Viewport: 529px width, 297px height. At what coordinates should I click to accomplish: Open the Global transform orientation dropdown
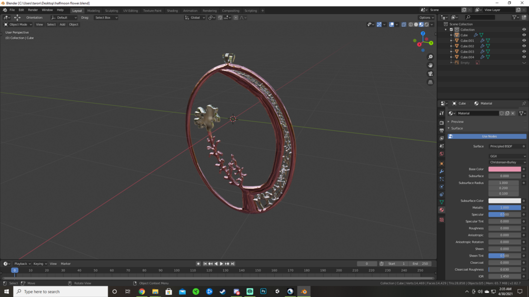coord(195,17)
